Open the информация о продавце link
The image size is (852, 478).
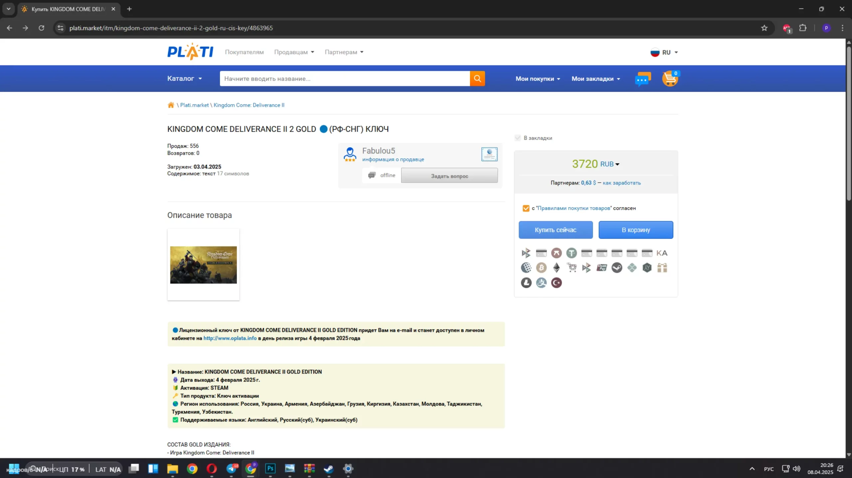tap(393, 159)
